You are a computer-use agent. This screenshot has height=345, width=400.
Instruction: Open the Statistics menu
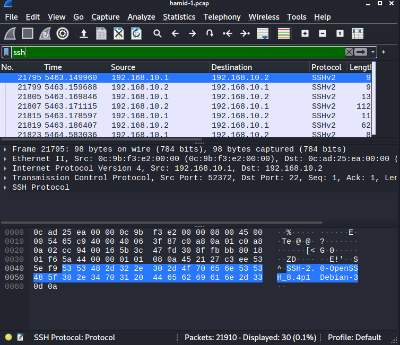pos(179,17)
